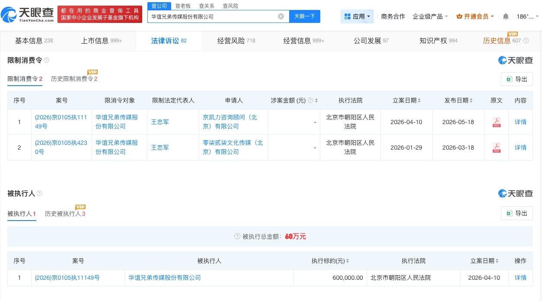Open 零柒贰柒文化传媒（北京）有限公司 applicant link
The width and height of the screenshot is (542, 301).
pyautogui.click(x=233, y=147)
